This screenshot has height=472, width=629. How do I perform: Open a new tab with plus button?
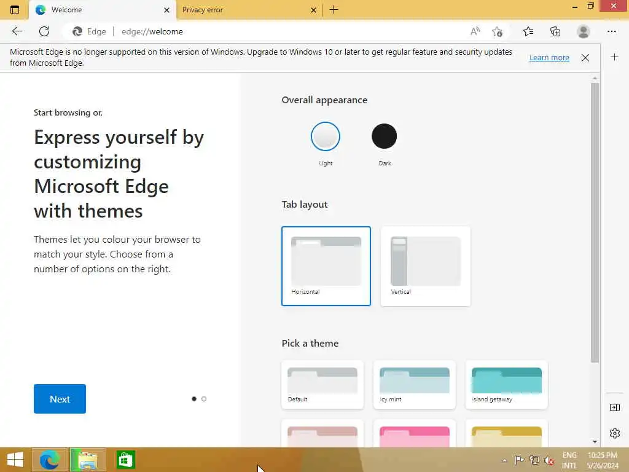pyautogui.click(x=334, y=10)
